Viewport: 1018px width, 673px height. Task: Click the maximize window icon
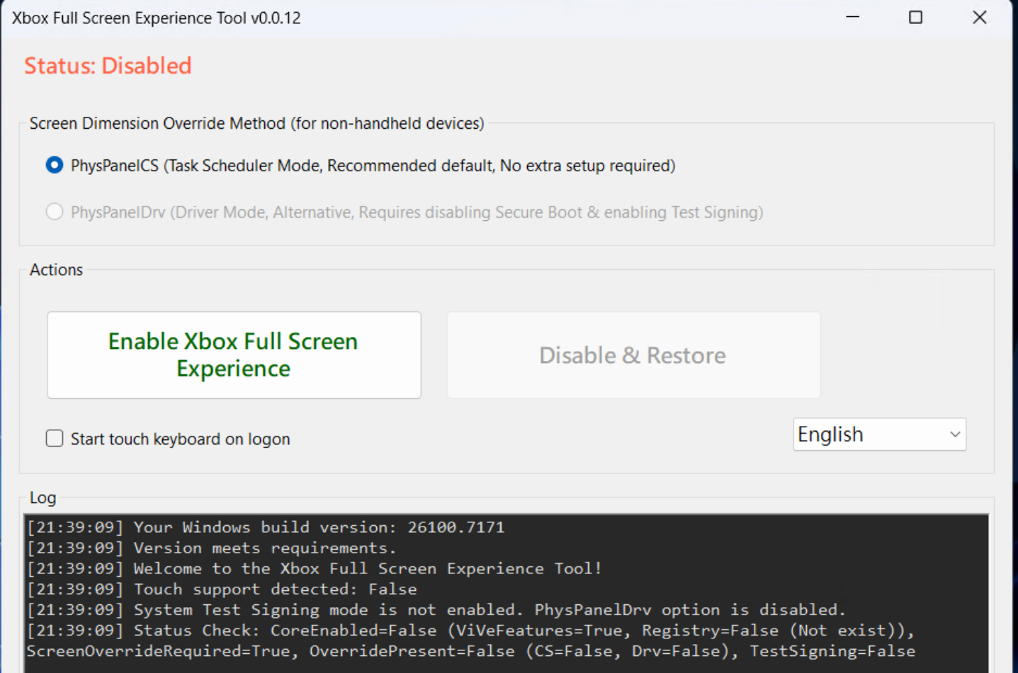tap(915, 17)
